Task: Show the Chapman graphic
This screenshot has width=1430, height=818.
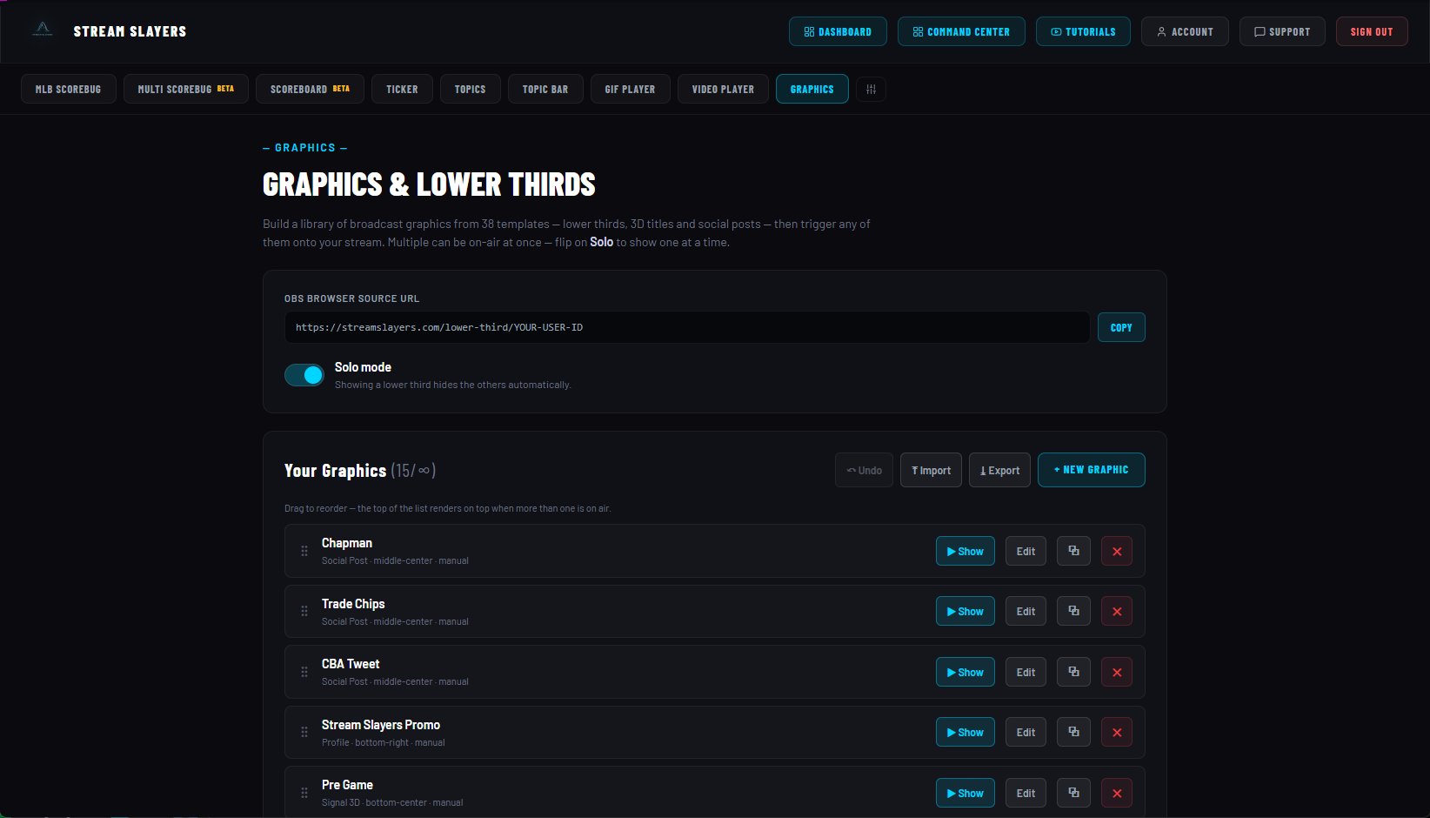Action: pos(966,551)
